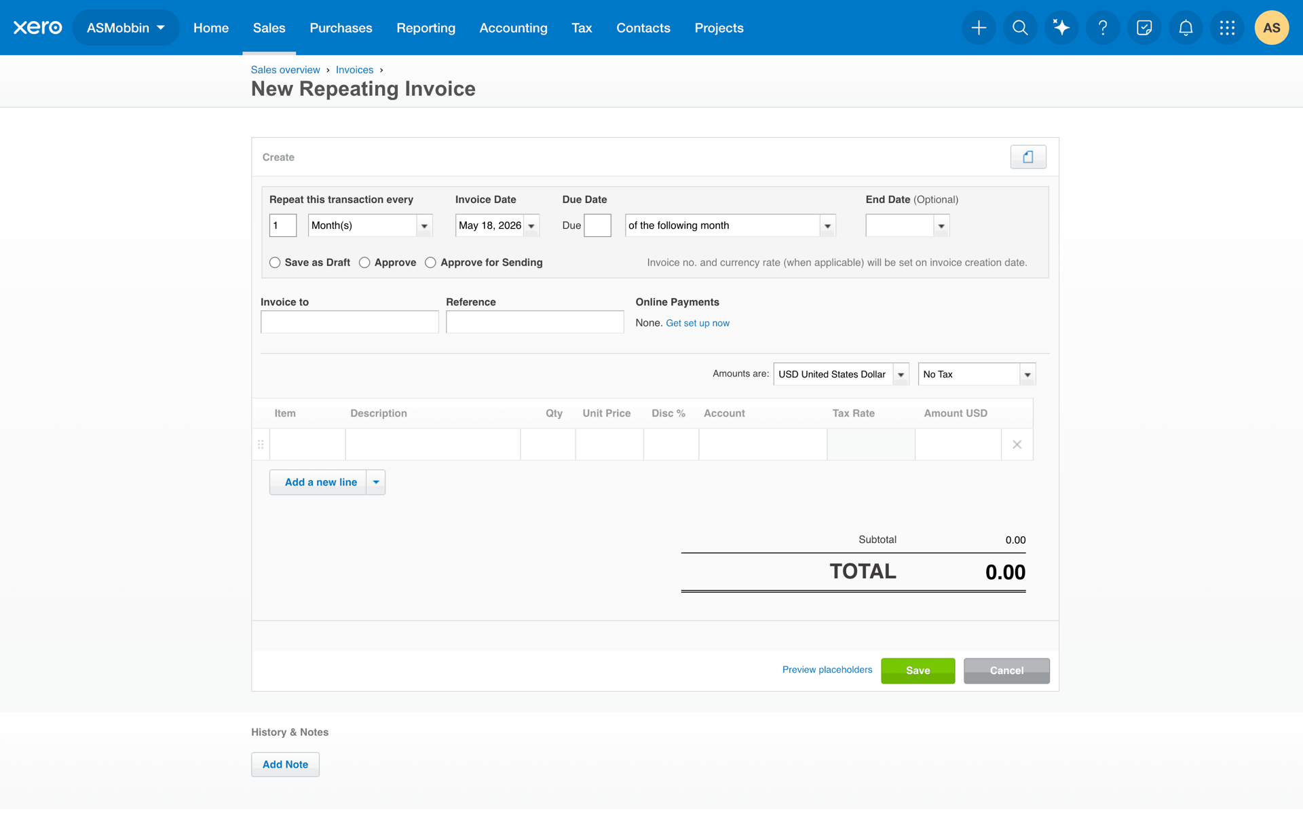The width and height of the screenshot is (1303, 818).
Task: Click the Disc % cell
Action: point(671,445)
